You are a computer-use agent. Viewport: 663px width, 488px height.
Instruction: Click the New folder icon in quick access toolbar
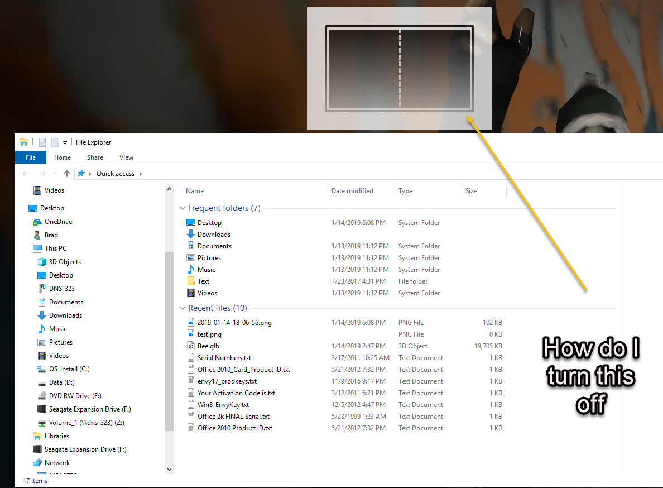[55, 142]
